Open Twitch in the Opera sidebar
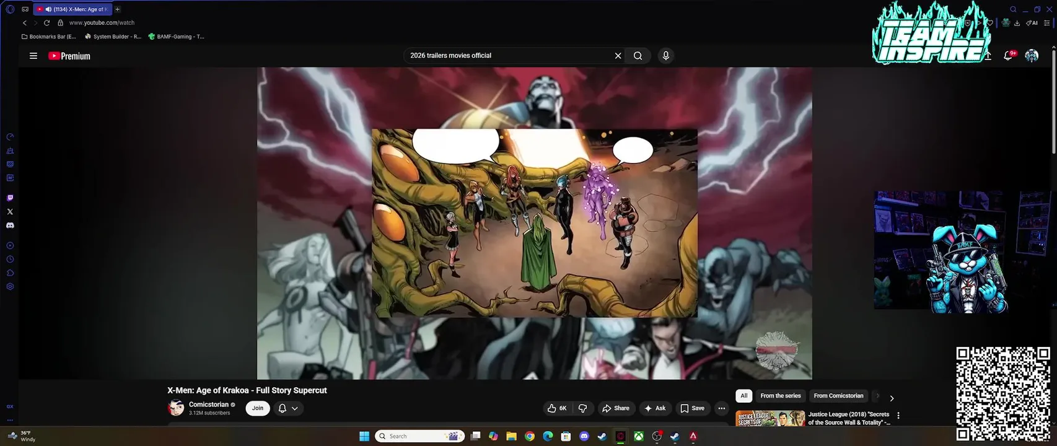This screenshot has width=1057, height=446. pyautogui.click(x=10, y=198)
